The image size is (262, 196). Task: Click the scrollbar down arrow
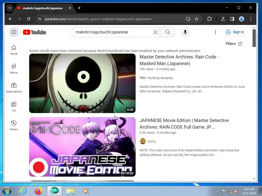click(x=254, y=179)
